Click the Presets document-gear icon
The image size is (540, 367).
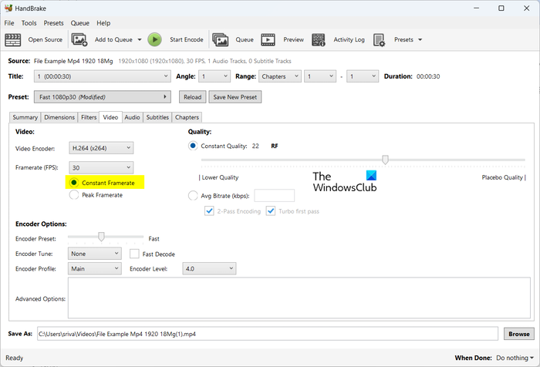point(380,40)
